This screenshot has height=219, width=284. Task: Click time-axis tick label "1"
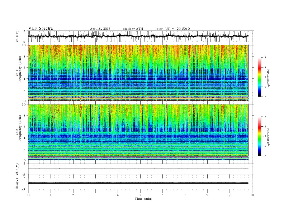click(51, 195)
